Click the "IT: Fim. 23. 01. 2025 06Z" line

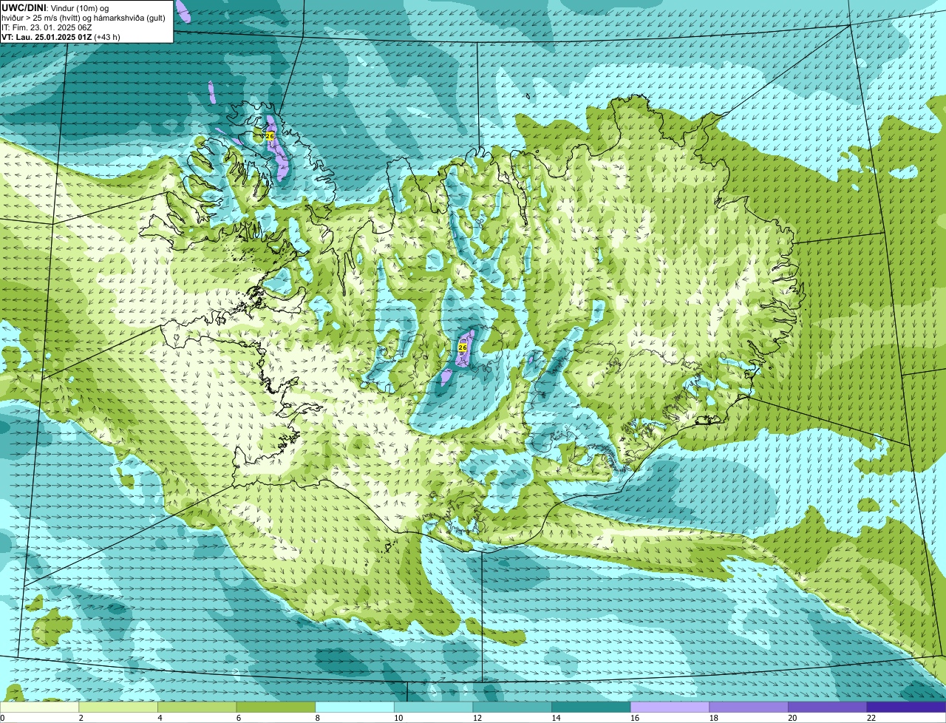pyautogui.click(x=47, y=27)
